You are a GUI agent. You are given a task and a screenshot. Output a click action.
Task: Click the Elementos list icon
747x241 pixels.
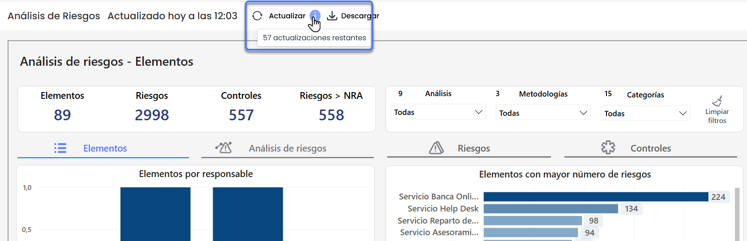pyautogui.click(x=60, y=148)
